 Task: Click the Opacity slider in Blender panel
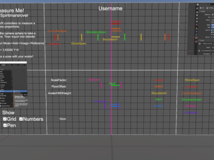coord(213,37)
